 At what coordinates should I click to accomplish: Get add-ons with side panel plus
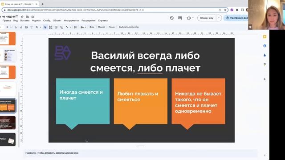265,79
